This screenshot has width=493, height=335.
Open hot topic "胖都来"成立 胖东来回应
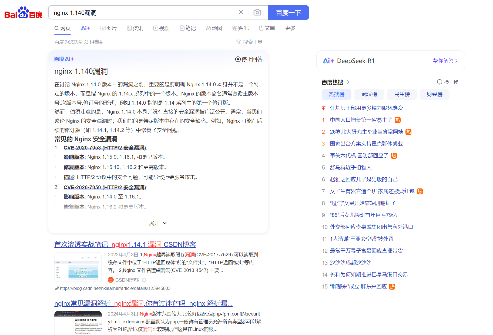pos(358,286)
